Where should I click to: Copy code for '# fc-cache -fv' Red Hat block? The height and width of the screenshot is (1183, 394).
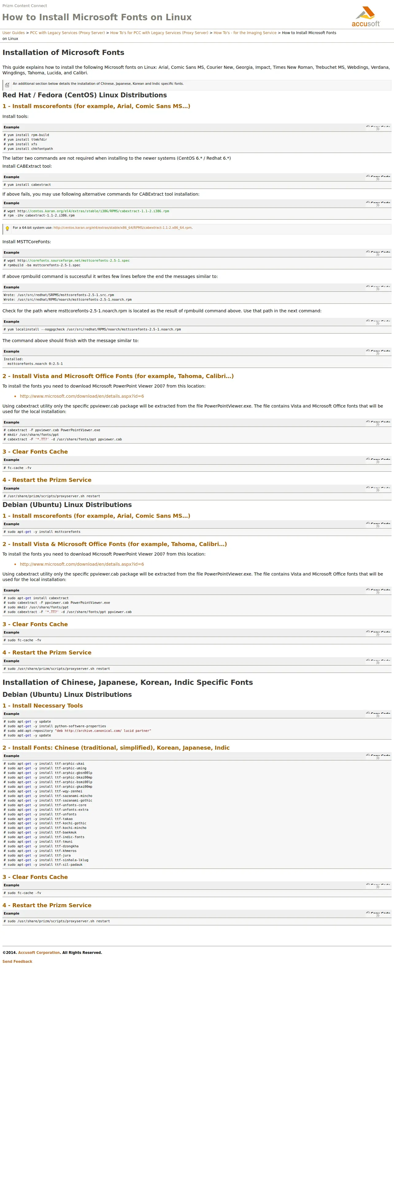point(378,460)
